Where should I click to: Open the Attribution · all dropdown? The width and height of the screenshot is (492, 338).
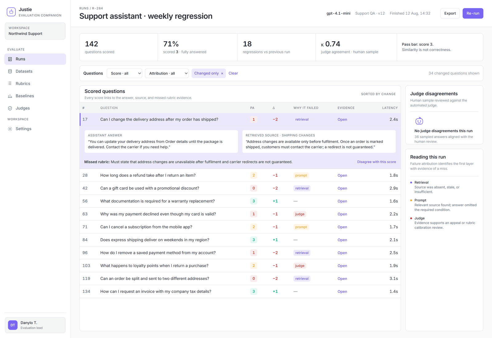(167, 73)
